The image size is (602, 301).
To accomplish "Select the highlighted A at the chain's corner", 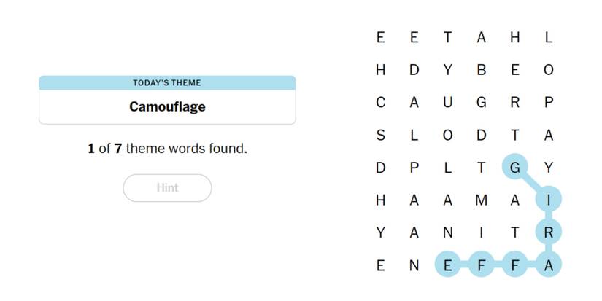I will tap(548, 266).
